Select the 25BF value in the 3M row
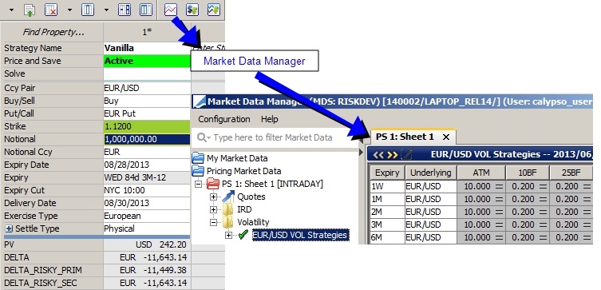This screenshot has height=290, width=601. point(571,224)
